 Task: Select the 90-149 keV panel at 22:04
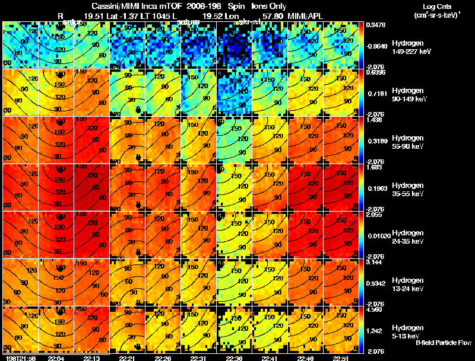pyautogui.click(x=56, y=93)
